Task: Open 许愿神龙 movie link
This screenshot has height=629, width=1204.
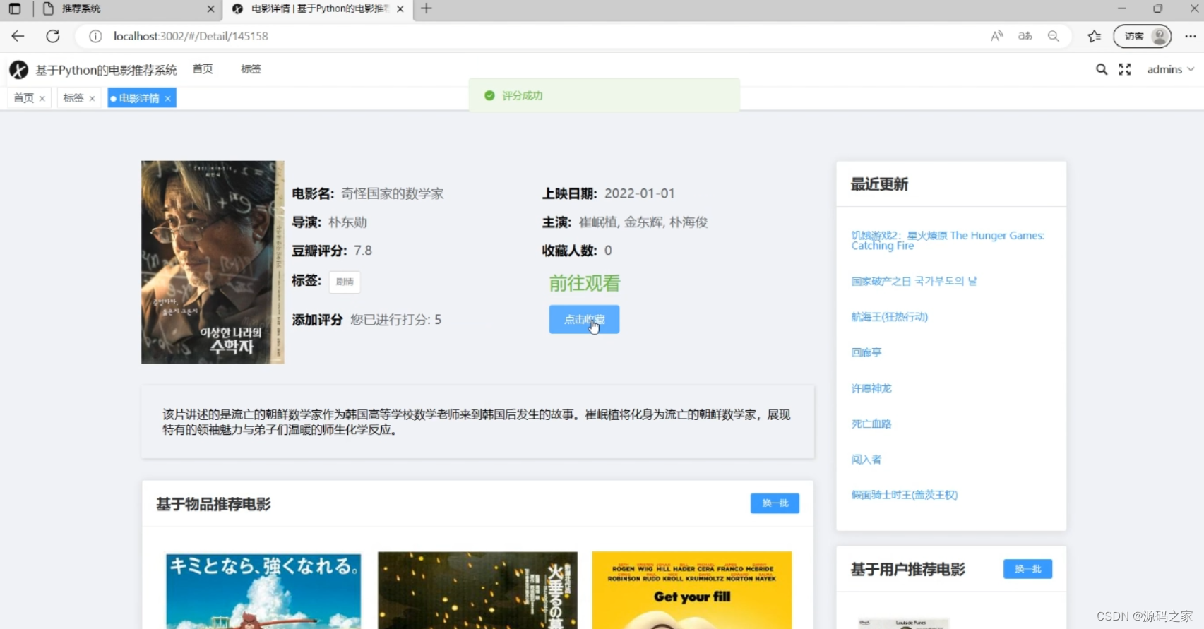Action: click(x=871, y=388)
